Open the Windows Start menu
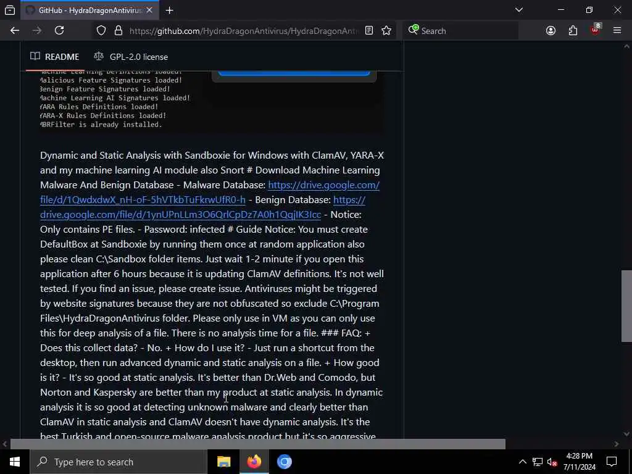Image resolution: width=632 pixels, height=474 pixels. pos(15,462)
